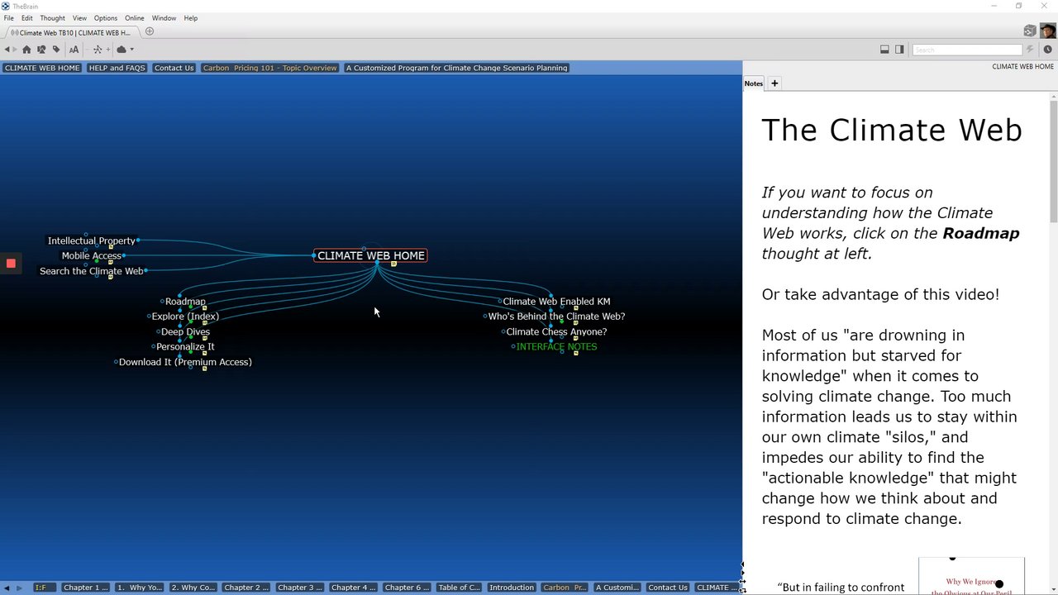Open Chapter 1 in history bar
The height and width of the screenshot is (595, 1058).
(x=86, y=588)
